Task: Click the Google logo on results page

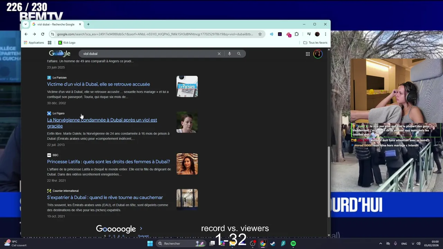Action: (x=60, y=54)
